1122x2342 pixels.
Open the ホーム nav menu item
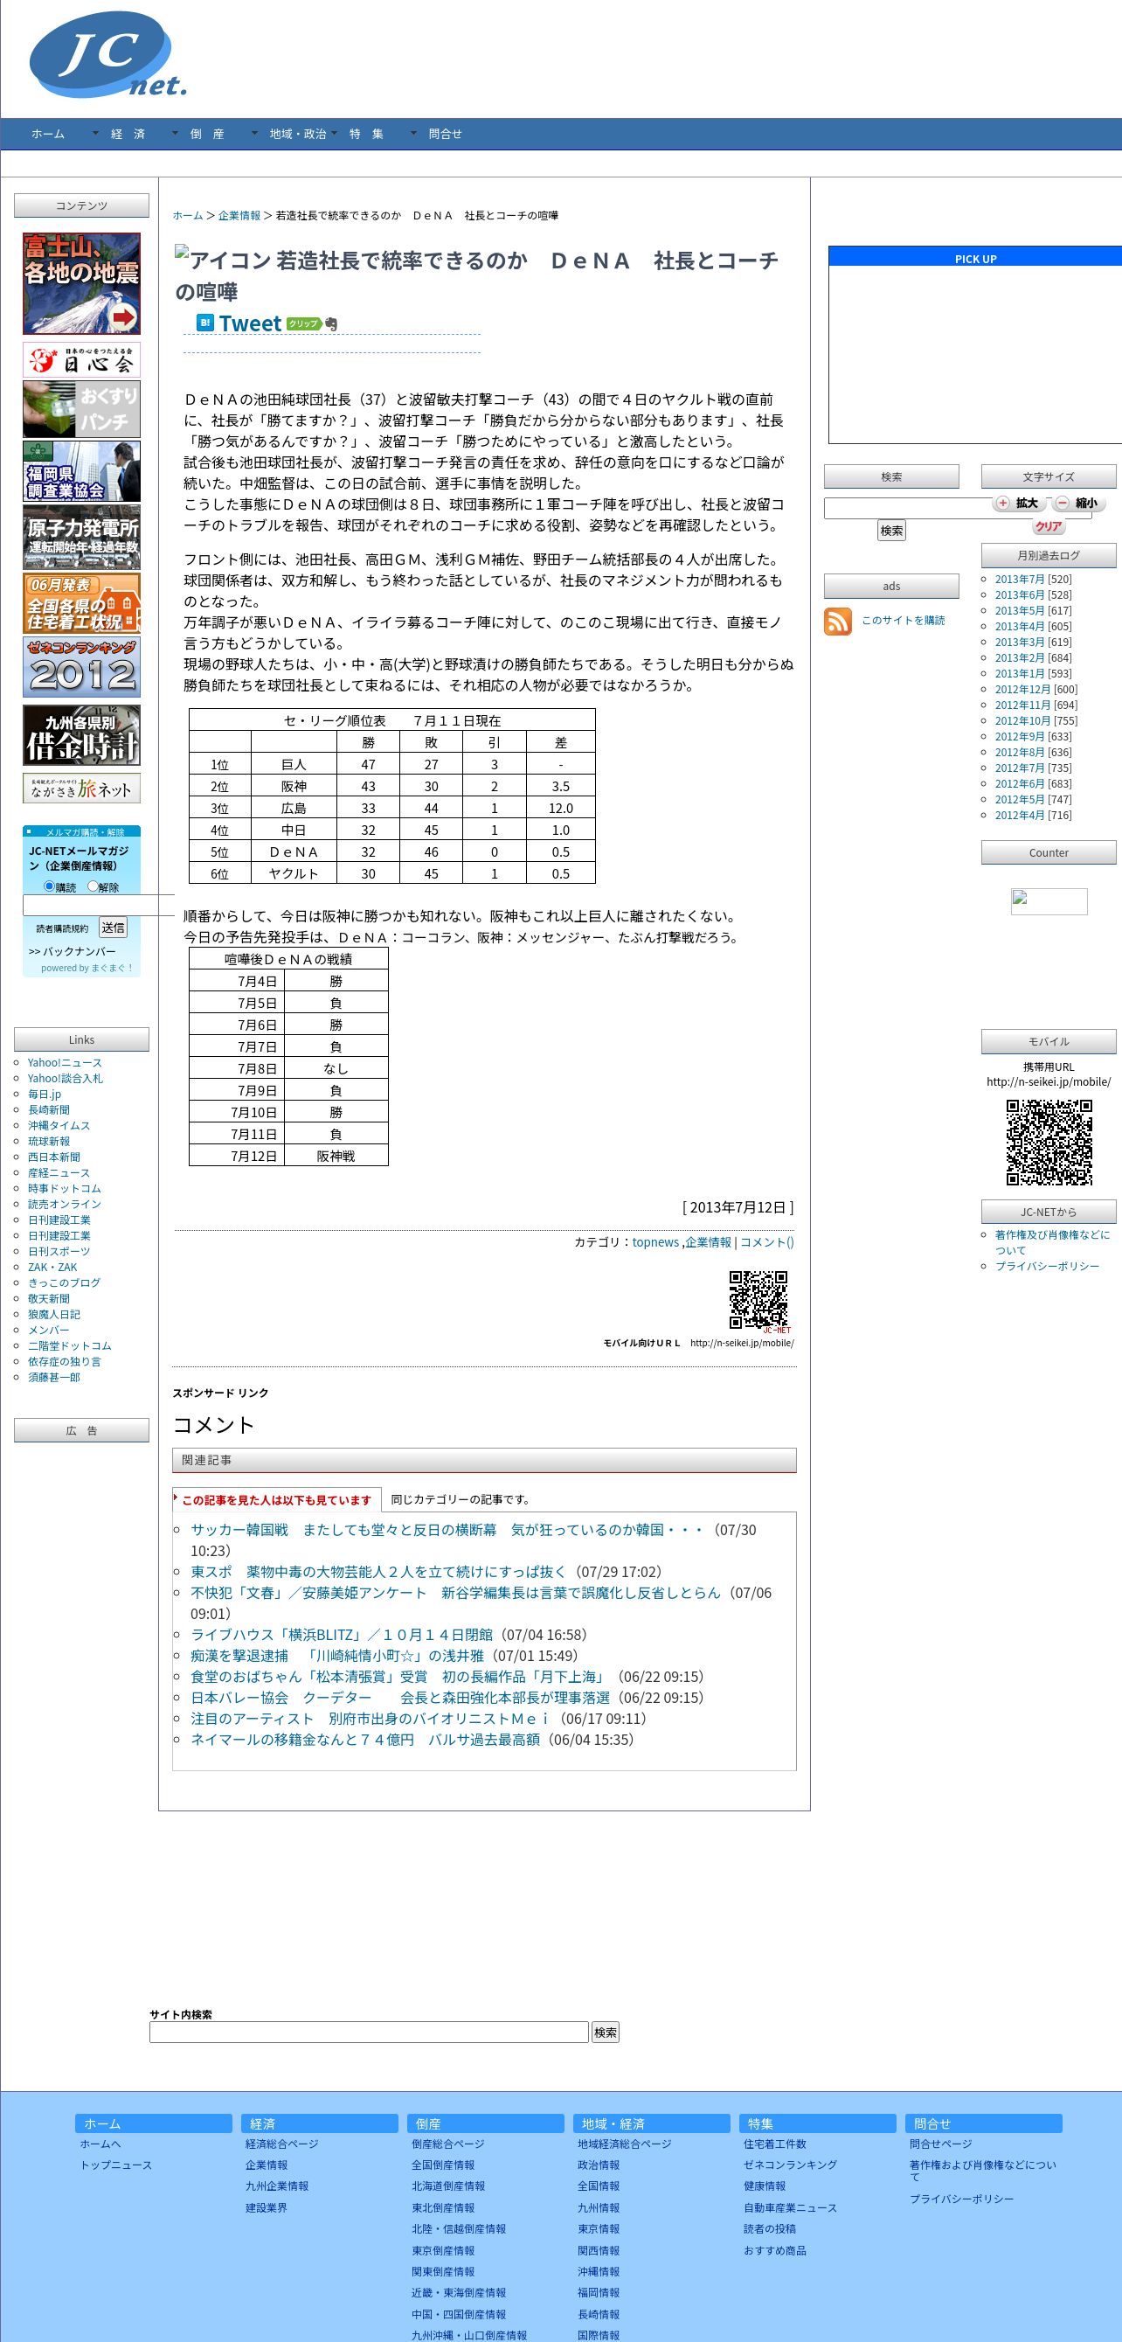point(48,134)
